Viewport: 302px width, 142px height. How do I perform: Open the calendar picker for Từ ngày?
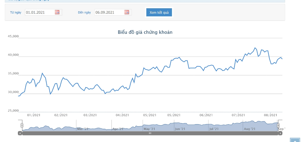[57, 12]
